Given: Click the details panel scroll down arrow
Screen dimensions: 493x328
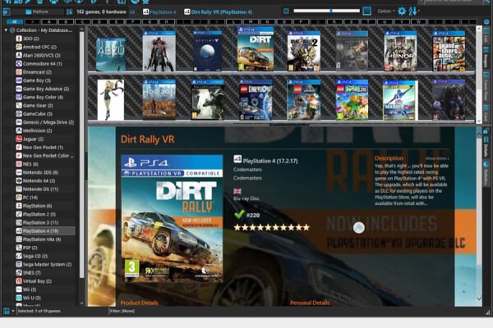Looking at the screenshot, I should coord(478,298).
